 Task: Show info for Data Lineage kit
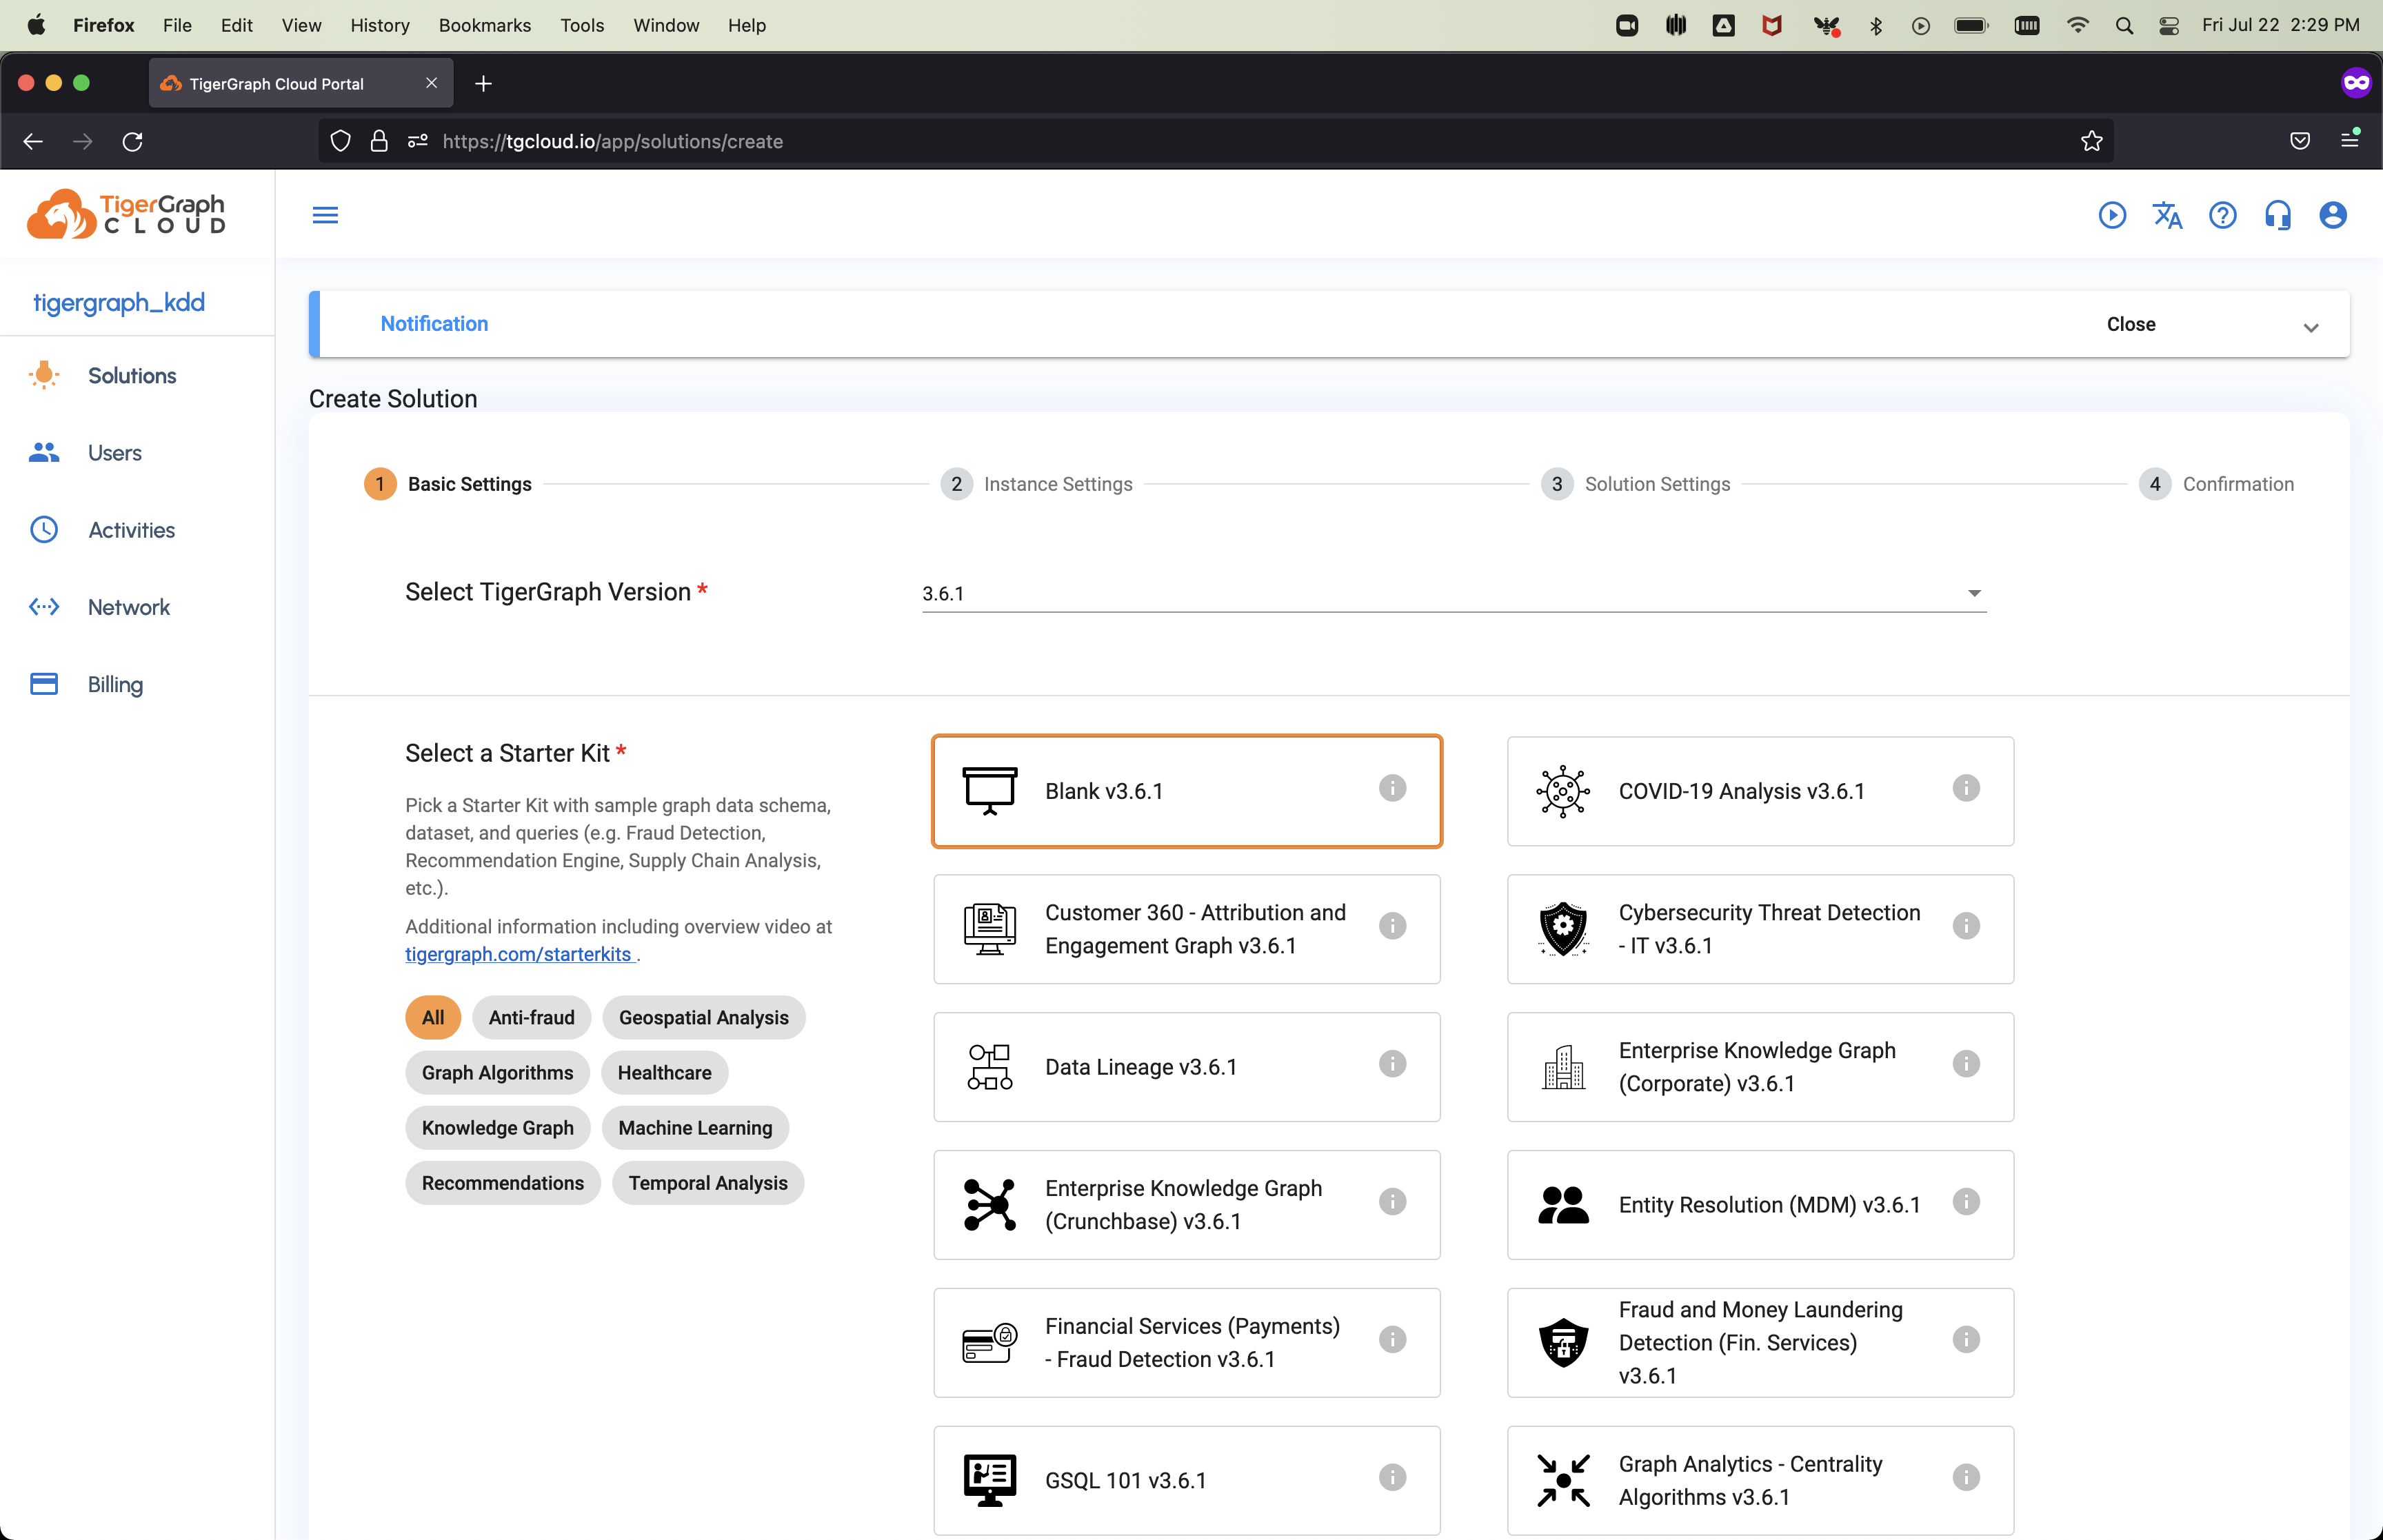pos(1392,1064)
